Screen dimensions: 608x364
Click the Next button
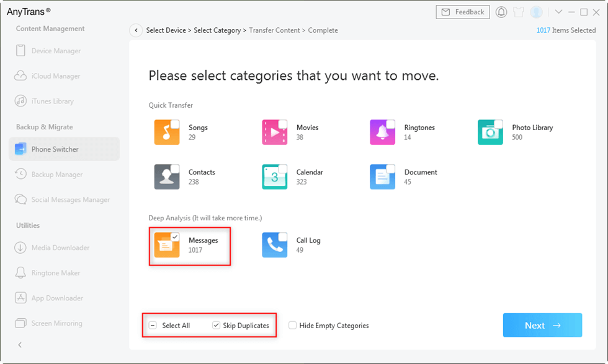tap(542, 326)
